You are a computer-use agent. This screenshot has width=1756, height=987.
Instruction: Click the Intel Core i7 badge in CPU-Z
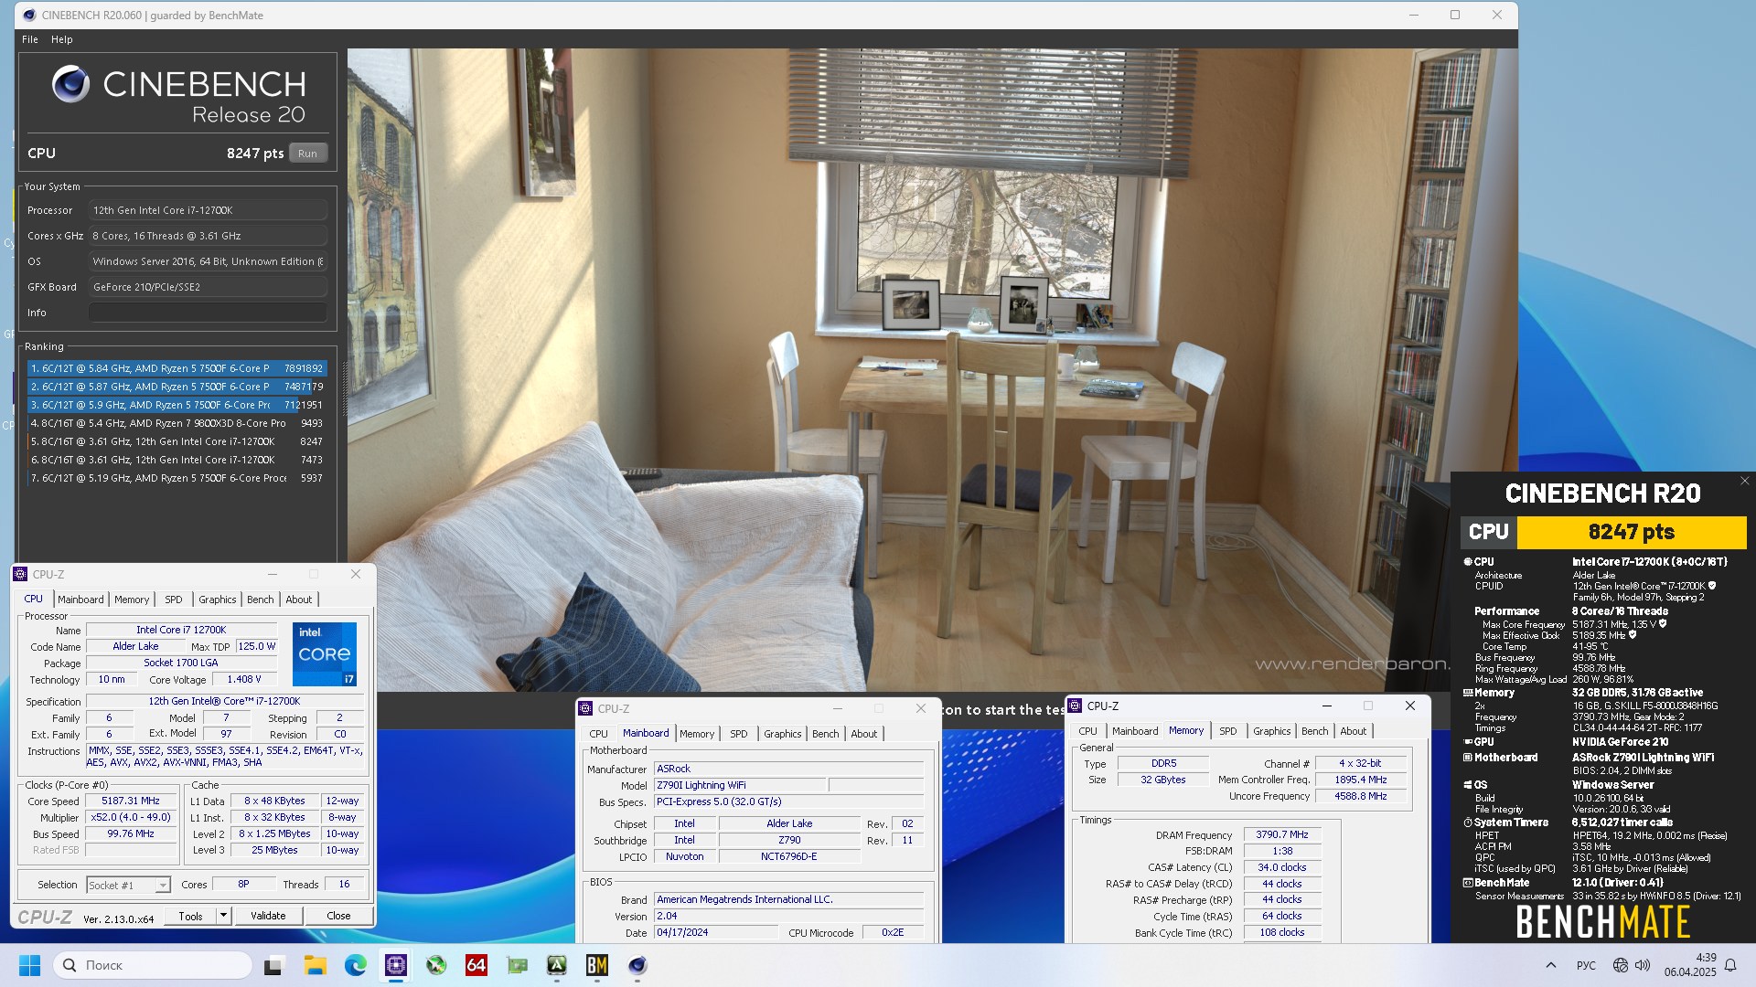click(325, 654)
